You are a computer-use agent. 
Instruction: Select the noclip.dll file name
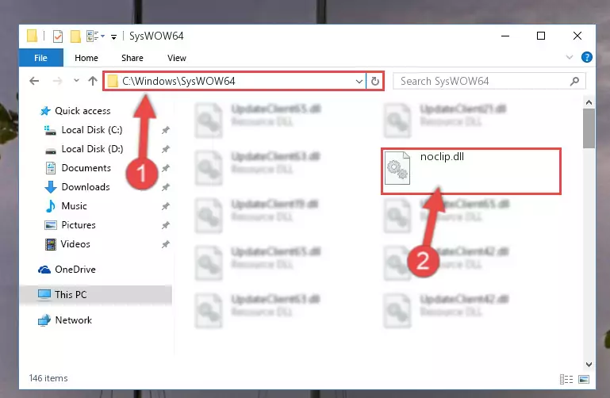pyautogui.click(x=442, y=157)
